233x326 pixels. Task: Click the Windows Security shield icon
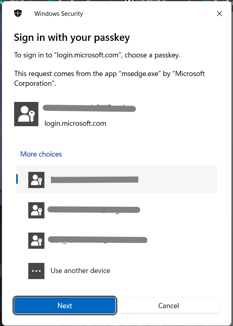click(18, 13)
